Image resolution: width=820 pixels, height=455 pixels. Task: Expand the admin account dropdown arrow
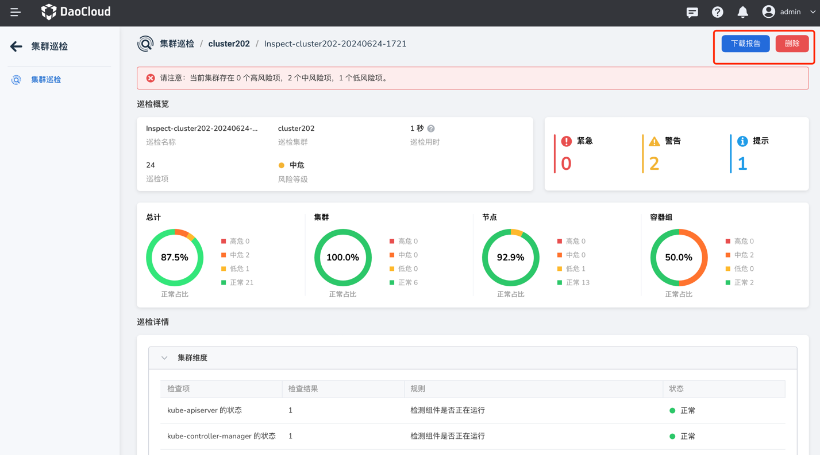[813, 12]
